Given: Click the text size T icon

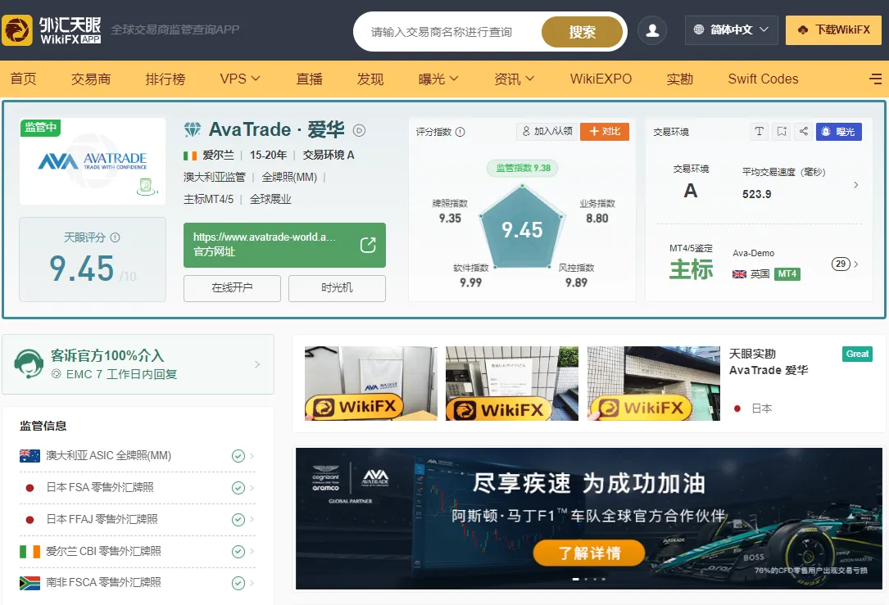Looking at the screenshot, I should pos(760,132).
